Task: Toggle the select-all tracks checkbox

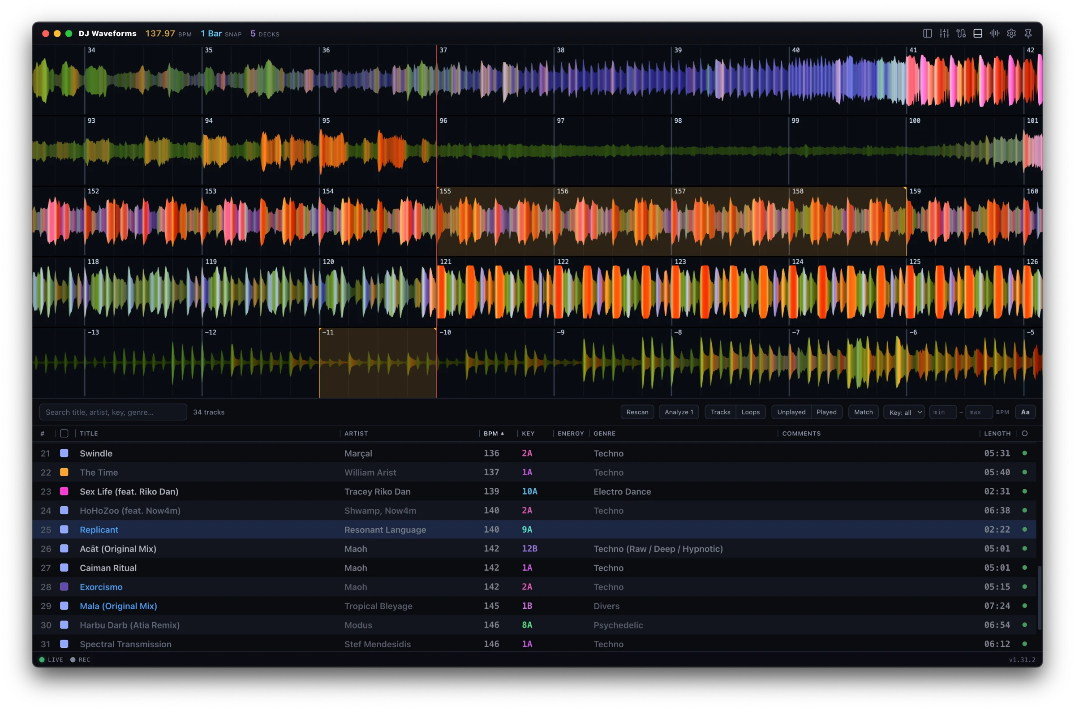Action: coord(64,433)
